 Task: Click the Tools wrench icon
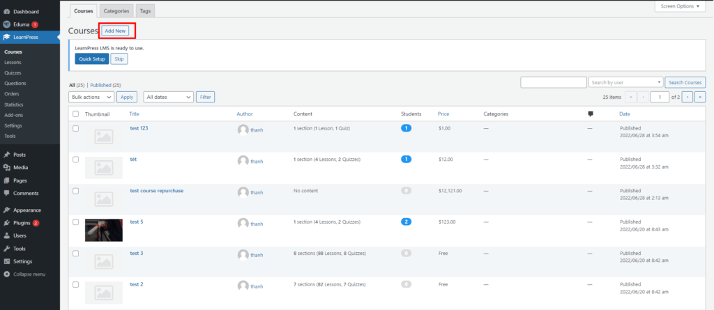(7, 249)
